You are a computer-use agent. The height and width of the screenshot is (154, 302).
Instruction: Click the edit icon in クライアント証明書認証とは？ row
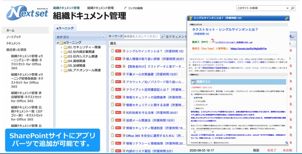pyautogui.click(x=124, y=89)
